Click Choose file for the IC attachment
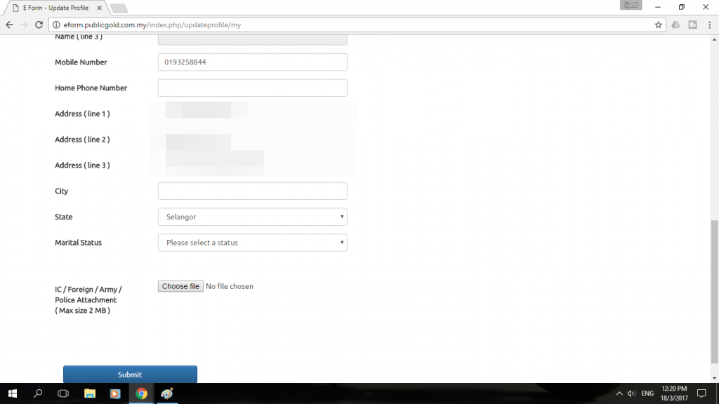The height and width of the screenshot is (404, 719). tap(180, 286)
